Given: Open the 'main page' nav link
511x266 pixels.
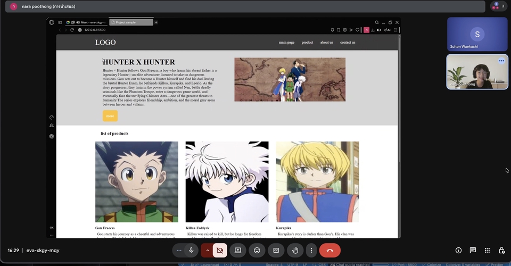Looking at the screenshot, I should coord(286,43).
